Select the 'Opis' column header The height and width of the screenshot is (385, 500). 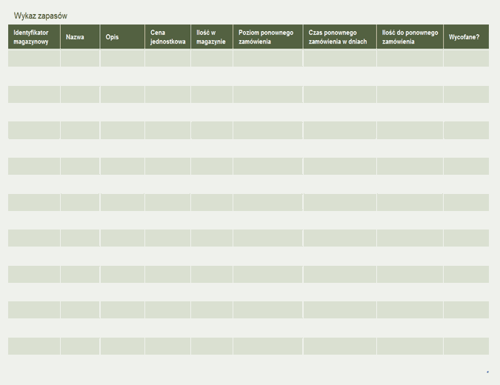122,37
